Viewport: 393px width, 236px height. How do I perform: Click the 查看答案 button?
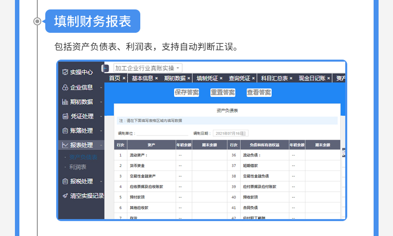[x=259, y=92]
